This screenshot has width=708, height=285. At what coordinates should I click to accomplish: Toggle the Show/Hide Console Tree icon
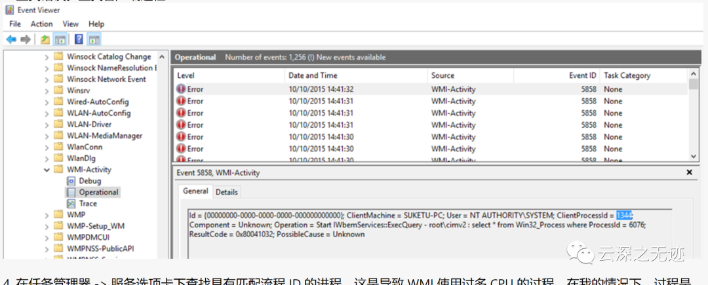60,40
